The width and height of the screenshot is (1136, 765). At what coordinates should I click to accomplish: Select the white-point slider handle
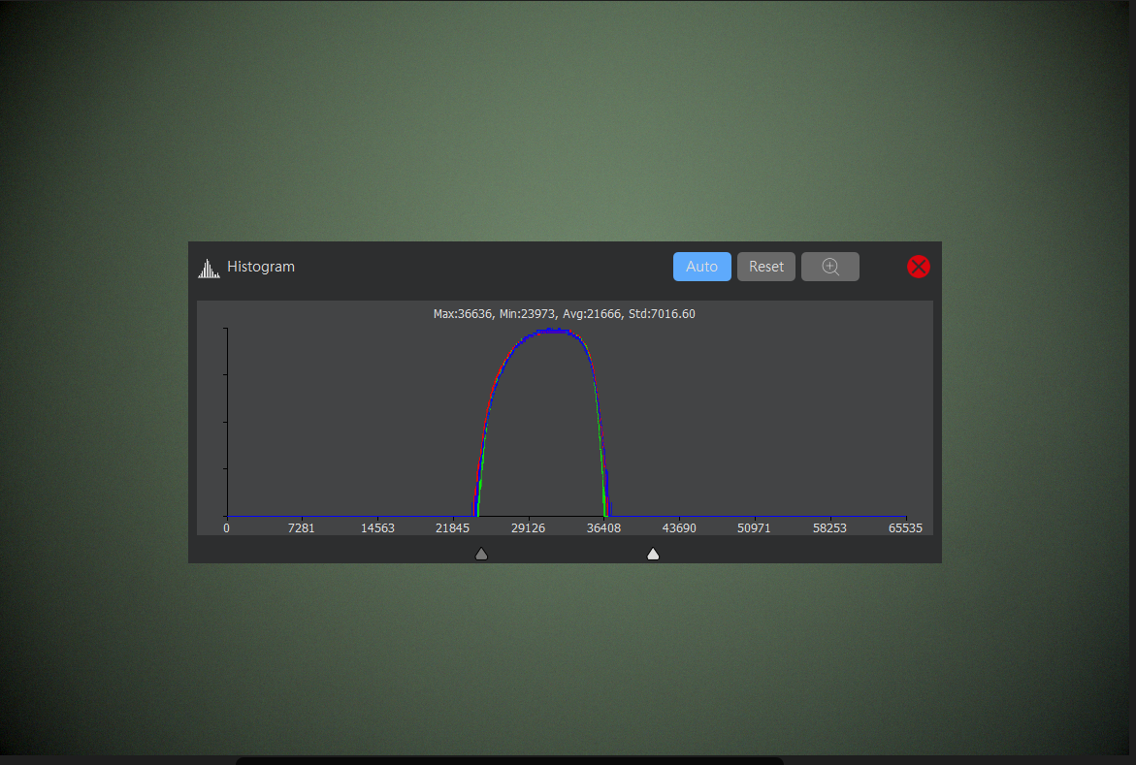(653, 555)
